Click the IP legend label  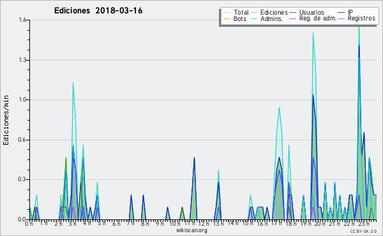(350, 12)
